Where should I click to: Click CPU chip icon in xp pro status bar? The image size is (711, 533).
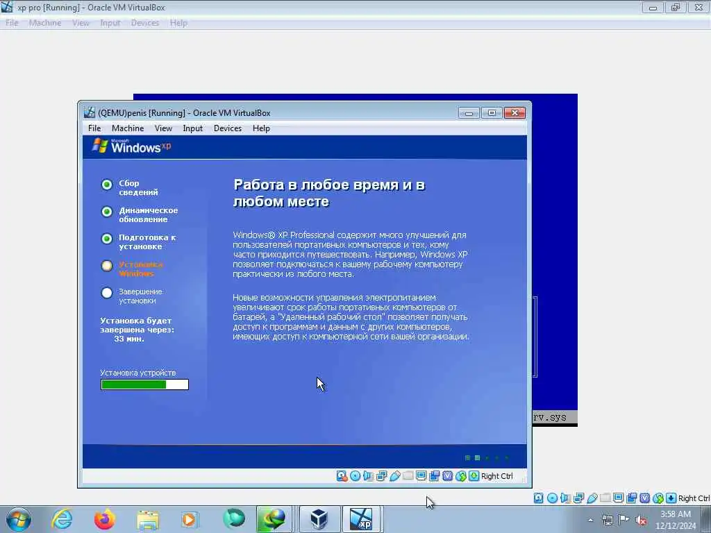[x=644, y=498]
